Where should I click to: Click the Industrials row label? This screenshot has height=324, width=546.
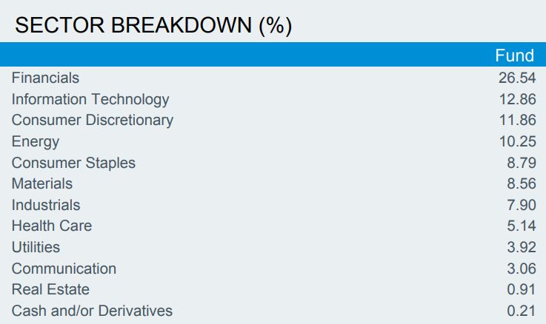[46, 205]
